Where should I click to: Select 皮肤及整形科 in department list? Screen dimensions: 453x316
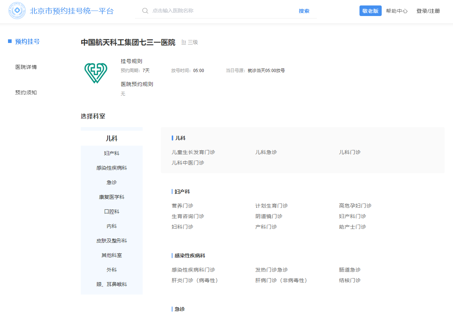pyautogui.click(x=112, y=241)
